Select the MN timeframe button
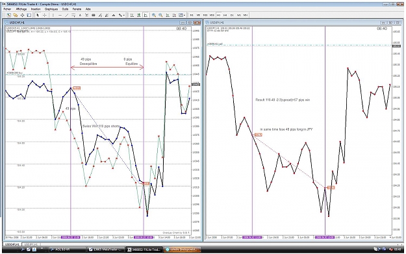The width and height of the screenshot is (406, 254). click(246, 16)
